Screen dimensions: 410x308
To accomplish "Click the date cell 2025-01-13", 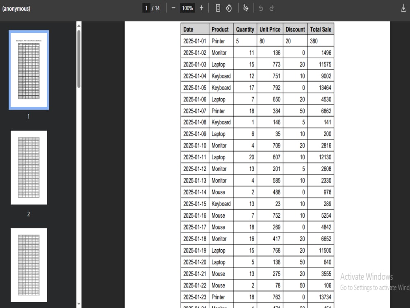I will pos(195,180).
